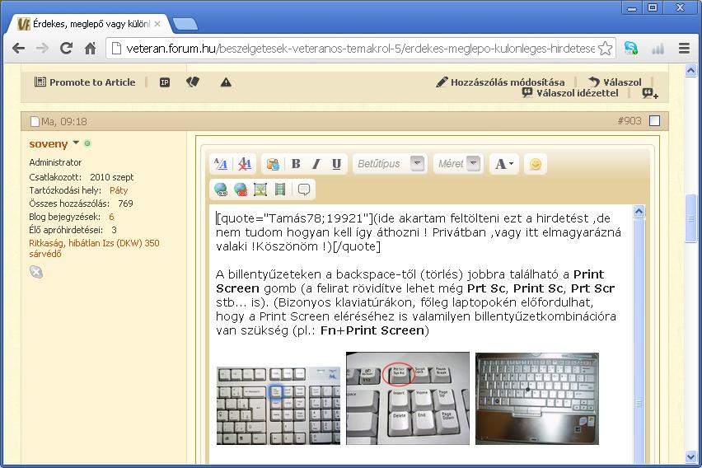
Task: Open the Méret size dropdown
Action: tap(473, 164)
